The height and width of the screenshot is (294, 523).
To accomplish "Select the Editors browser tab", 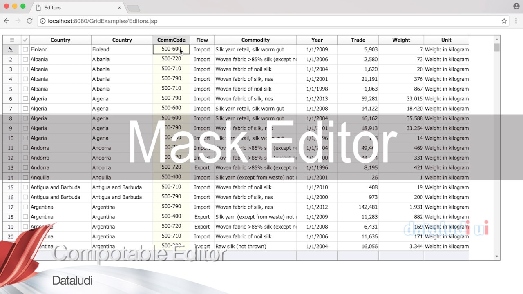I will coord(78,8).
